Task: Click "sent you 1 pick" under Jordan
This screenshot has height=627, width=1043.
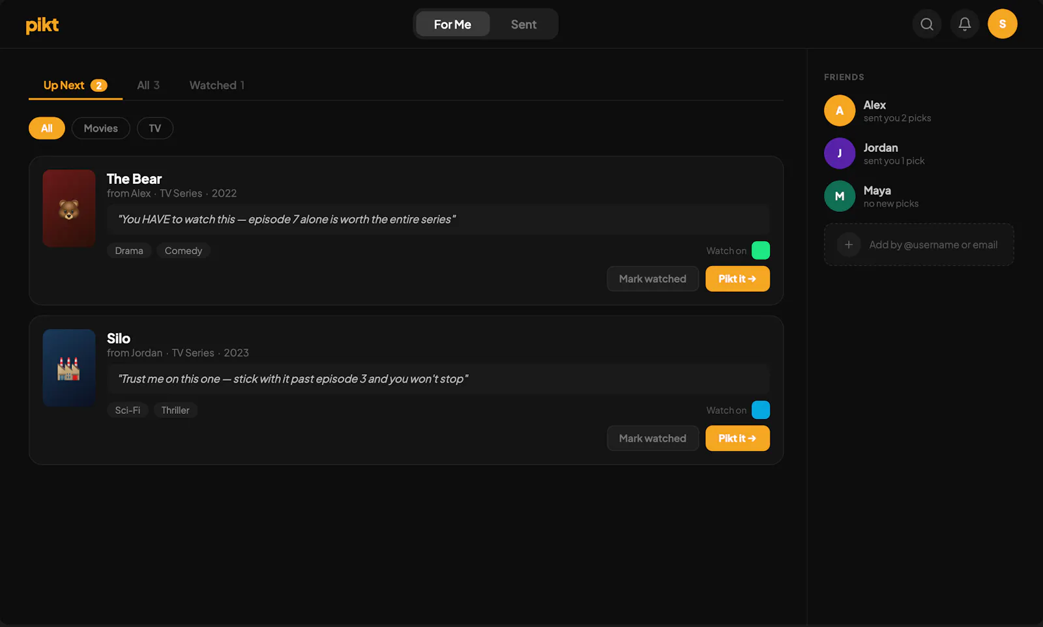Action: tap(894, 161)
